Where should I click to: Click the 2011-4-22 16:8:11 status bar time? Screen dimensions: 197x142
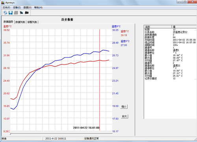coord(56,138)
